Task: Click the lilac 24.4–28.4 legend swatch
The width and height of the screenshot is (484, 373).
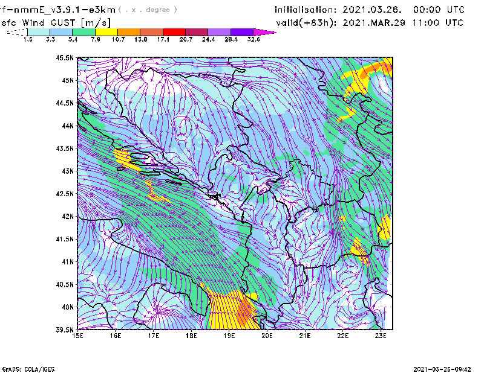Action: click(x=219, y=32)
